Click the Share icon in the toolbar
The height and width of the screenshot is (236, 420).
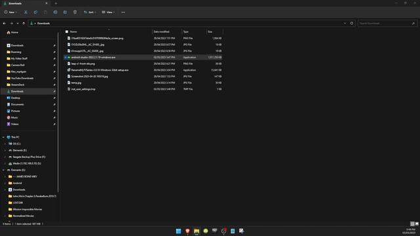(x=65, y=12)
